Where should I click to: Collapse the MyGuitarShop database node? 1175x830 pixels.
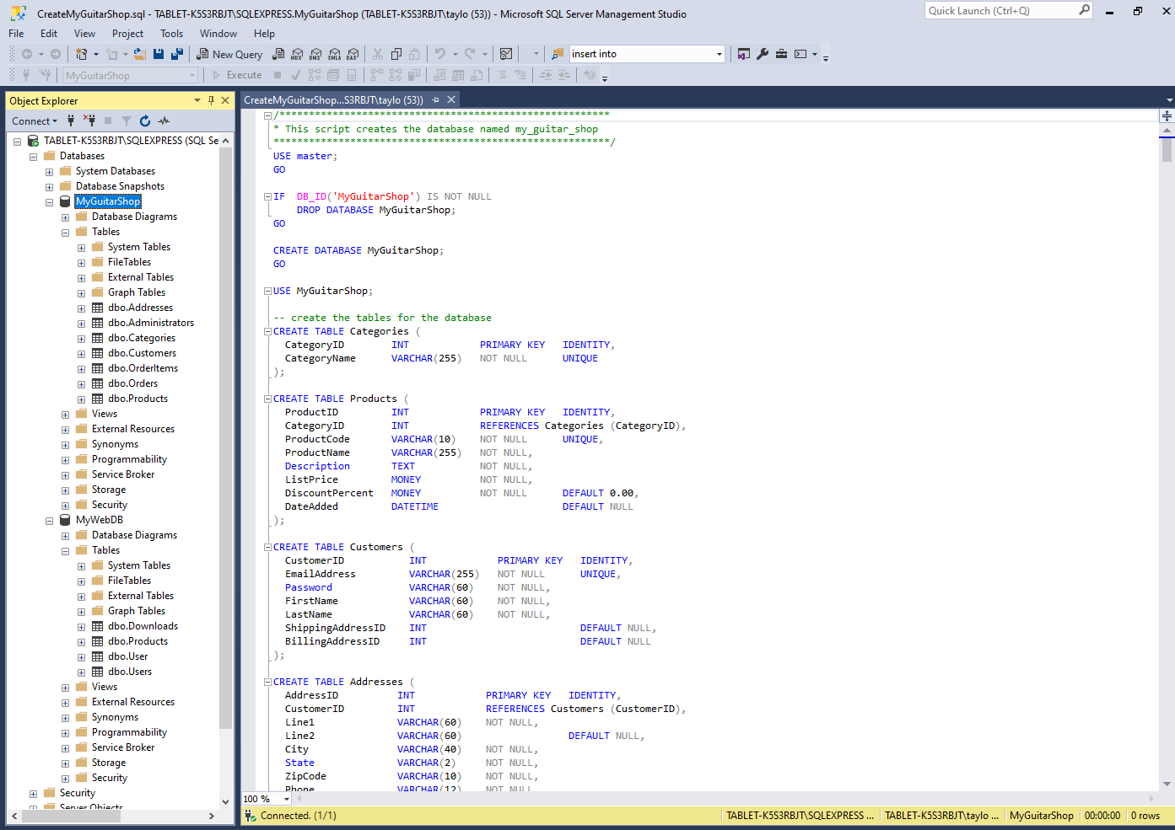click(x=49, y=201)
